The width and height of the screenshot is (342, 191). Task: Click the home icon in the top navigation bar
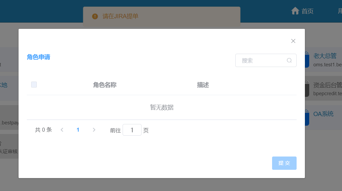point(295,11)
